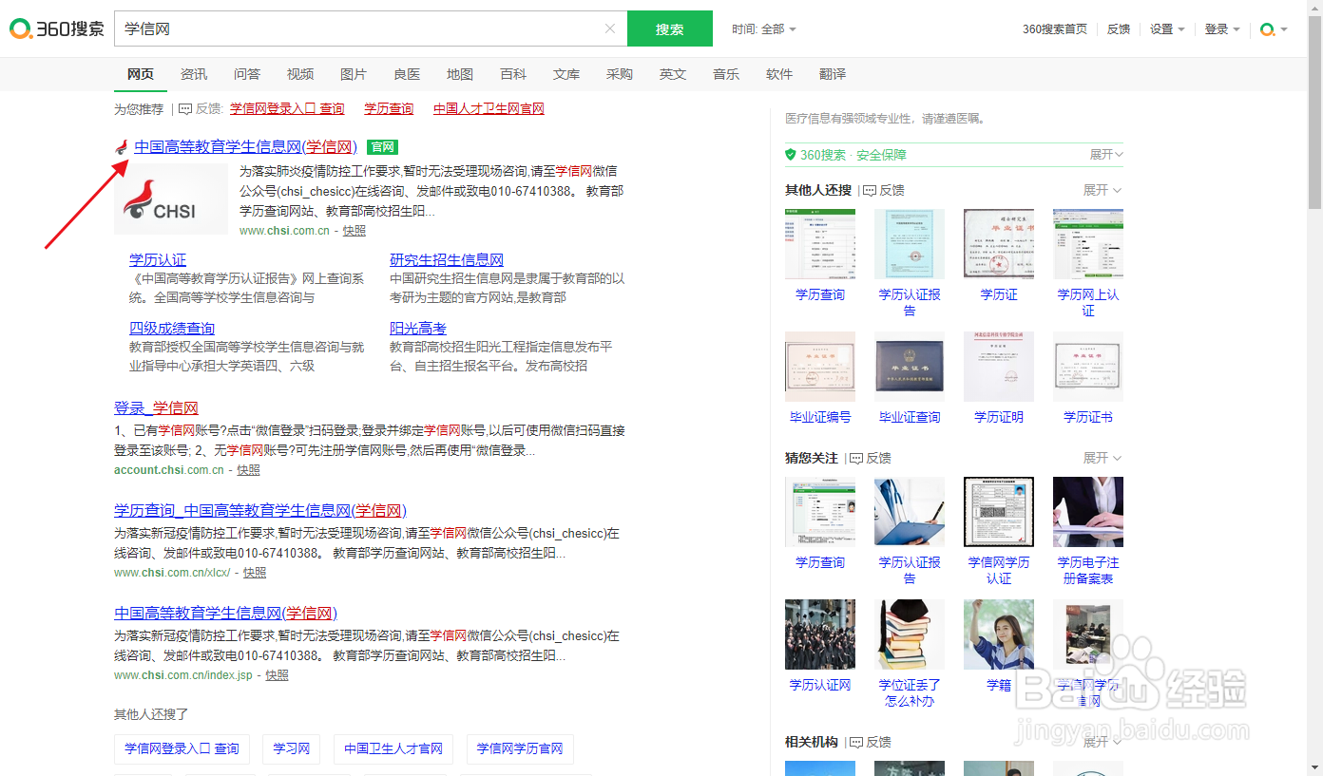Image resolution: width=1323 pixels, height=776 pixels.
Task: Switch to the 采购 tab
Action: tap(620, 74)
